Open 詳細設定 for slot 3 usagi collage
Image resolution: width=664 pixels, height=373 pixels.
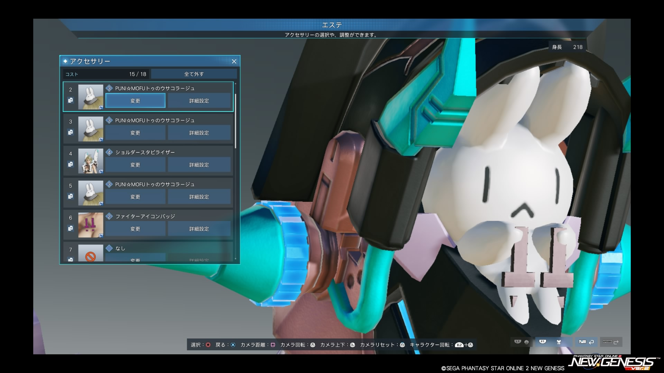tap(199, 133)
